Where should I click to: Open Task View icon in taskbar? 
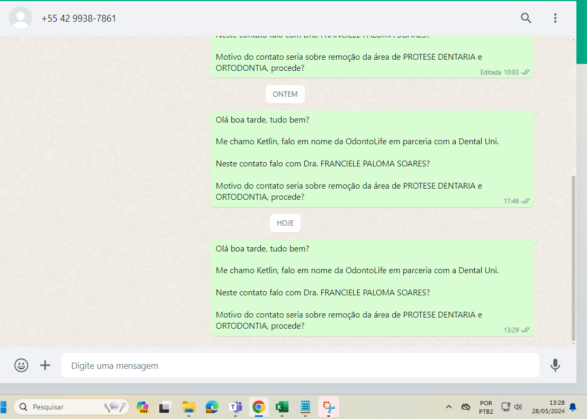click(x=165, y=407)
